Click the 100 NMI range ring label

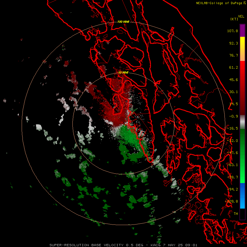(x=123, y=22)
